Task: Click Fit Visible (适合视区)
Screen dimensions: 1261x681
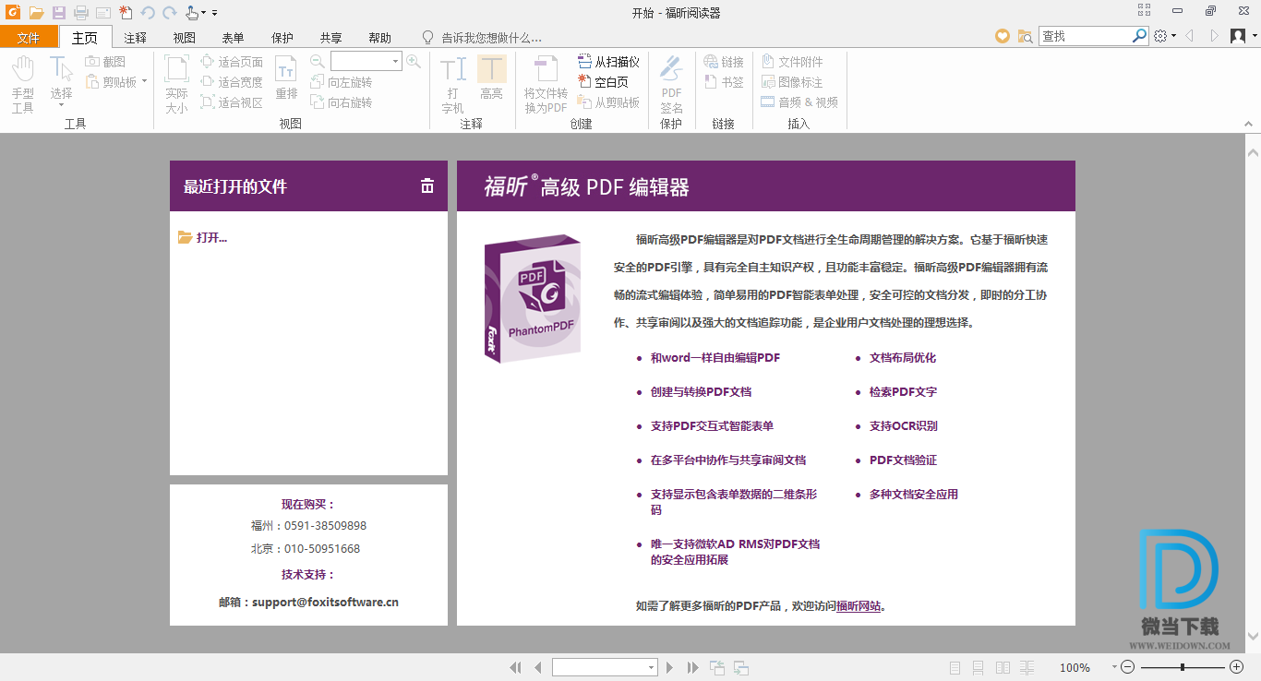Action: [x=232, y=102]
